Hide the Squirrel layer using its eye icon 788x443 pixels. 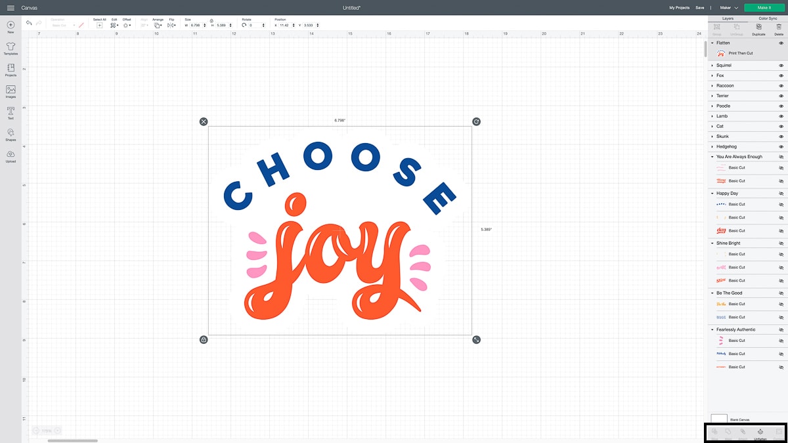781,66
